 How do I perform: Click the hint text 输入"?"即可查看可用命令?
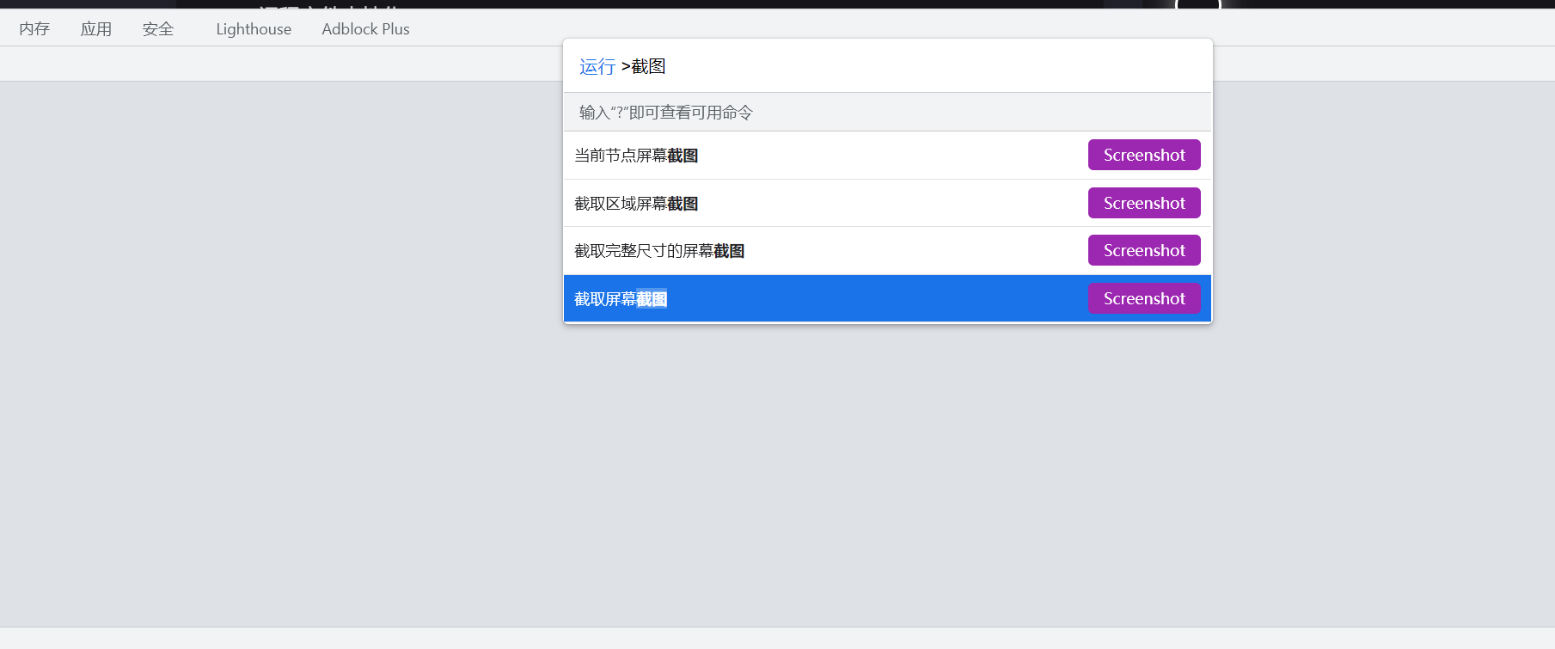tap(664, 112)
